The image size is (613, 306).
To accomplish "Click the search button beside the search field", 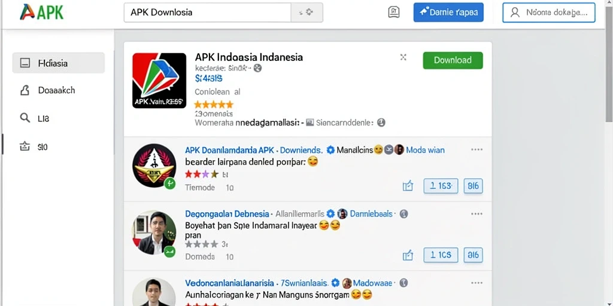I will pos(307,13).
